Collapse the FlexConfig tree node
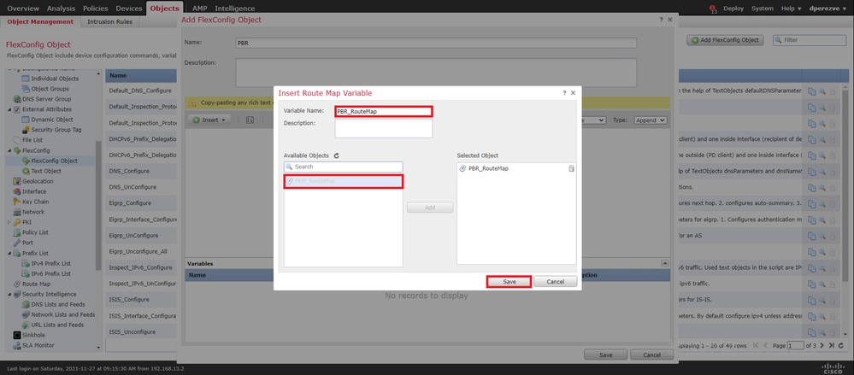Viewport: 854px width, 375px height. click(x=9, y=150)
